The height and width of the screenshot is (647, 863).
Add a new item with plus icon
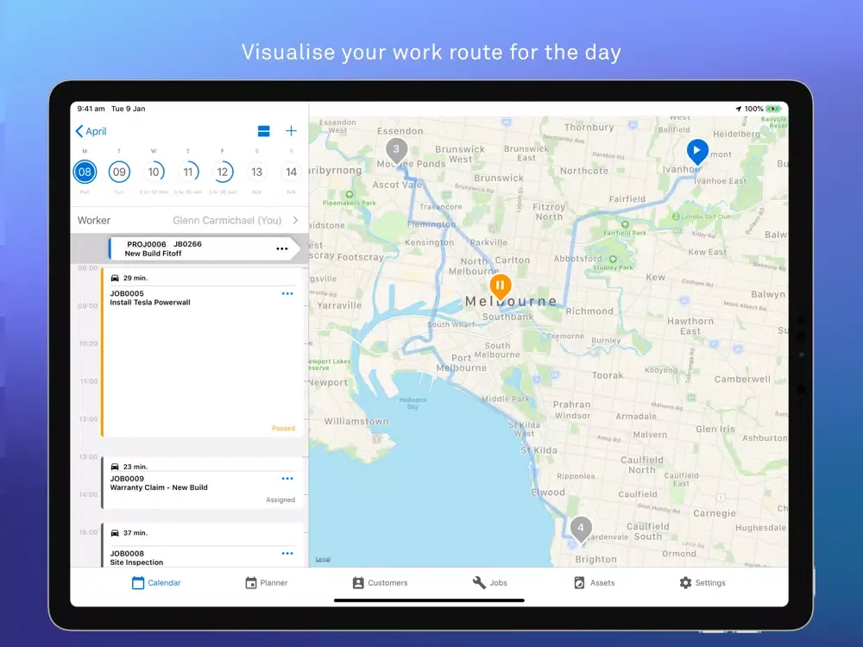[291, 131]
